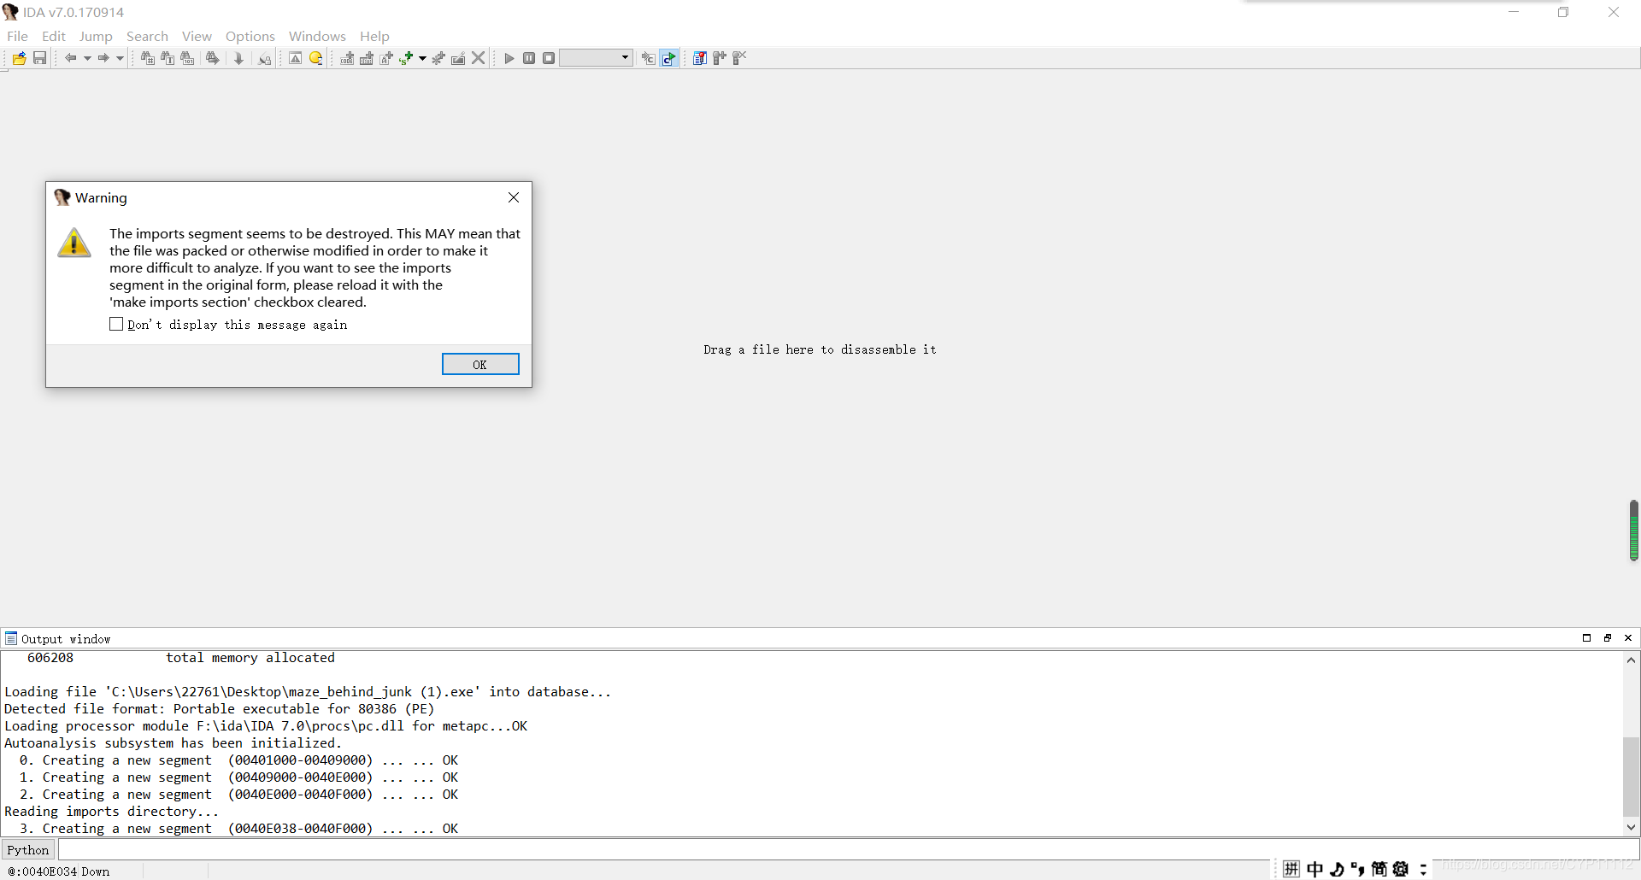The height and width of the screenshot is (880, 1641).
Task: Toggle IME half/full width moon icon
Action: [x=1337, y=869]
